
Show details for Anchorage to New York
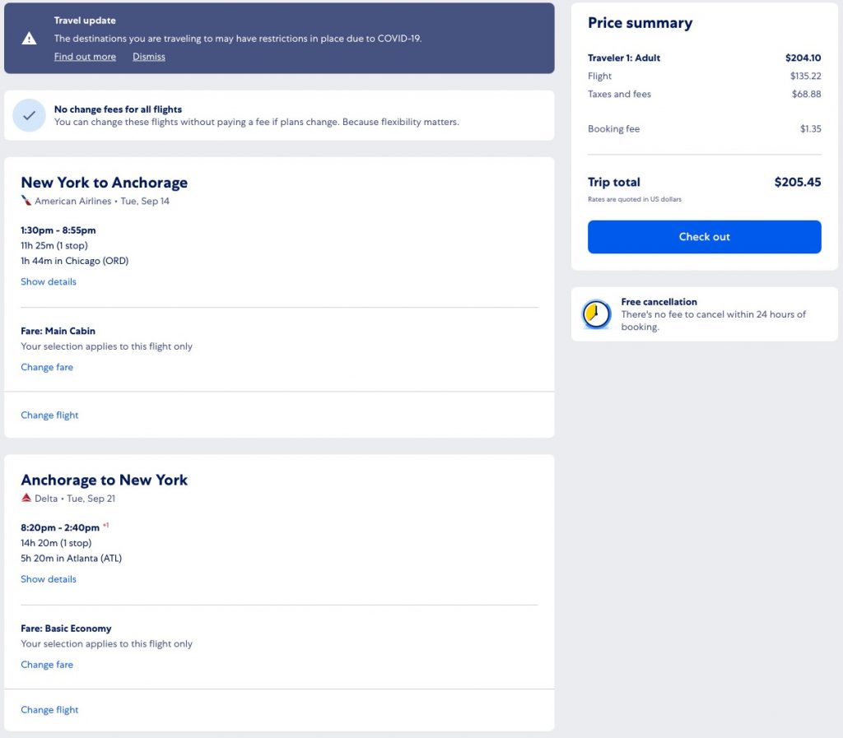click(49, 579)
